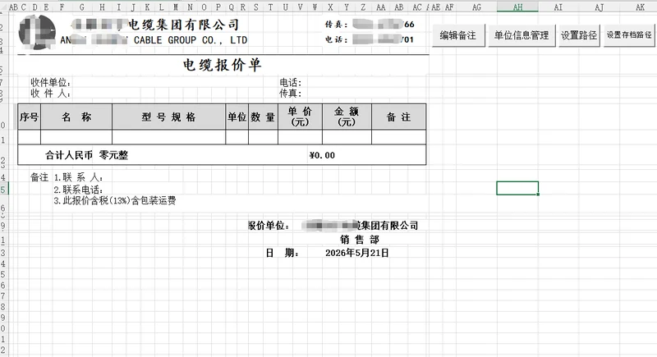Click the 电缆报价单 title cell
The image size is (657, 357).
(222, 65)
